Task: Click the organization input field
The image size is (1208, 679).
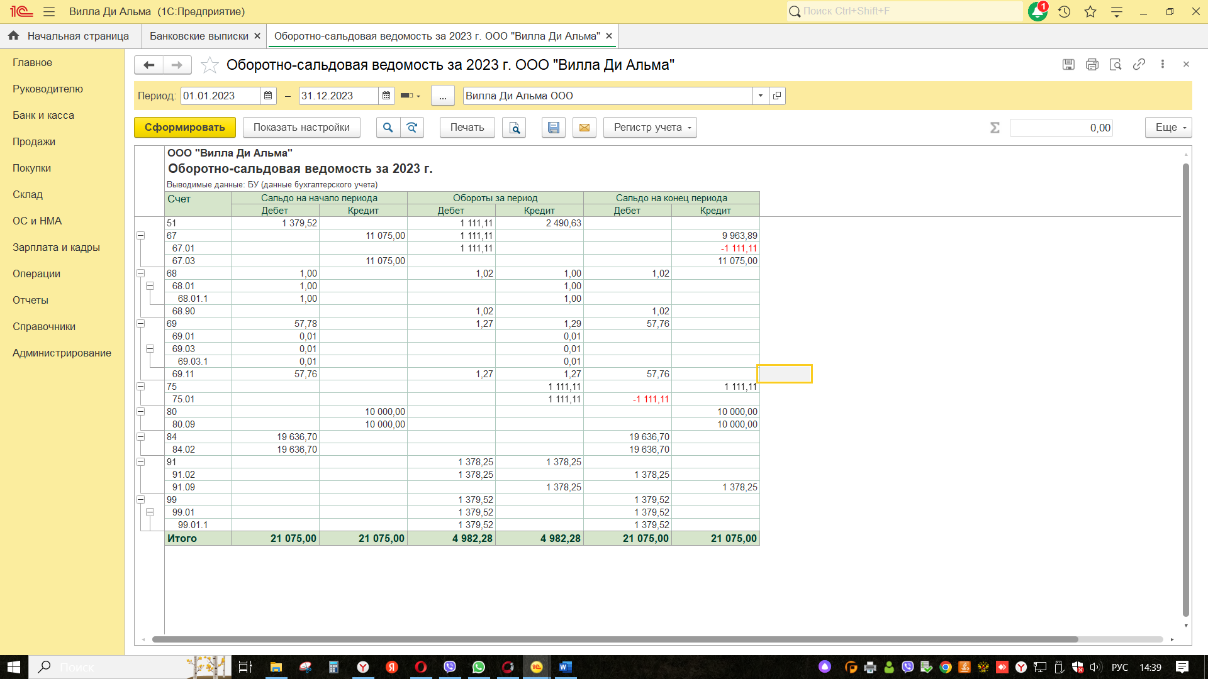Action: click(608, 96)
